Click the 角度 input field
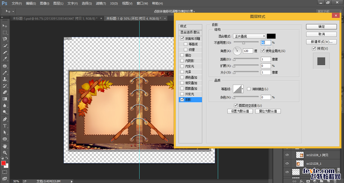The height and width of the screenshot is (183, 344). coord(248,51)
